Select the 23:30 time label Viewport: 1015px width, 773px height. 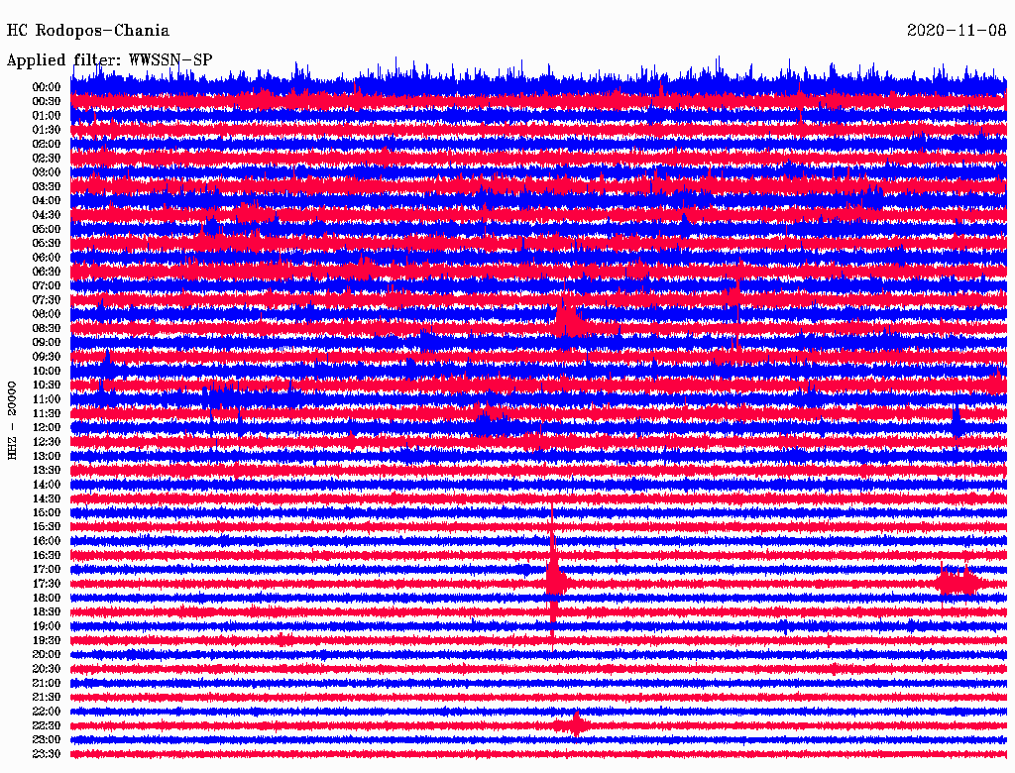coord(46,753)
